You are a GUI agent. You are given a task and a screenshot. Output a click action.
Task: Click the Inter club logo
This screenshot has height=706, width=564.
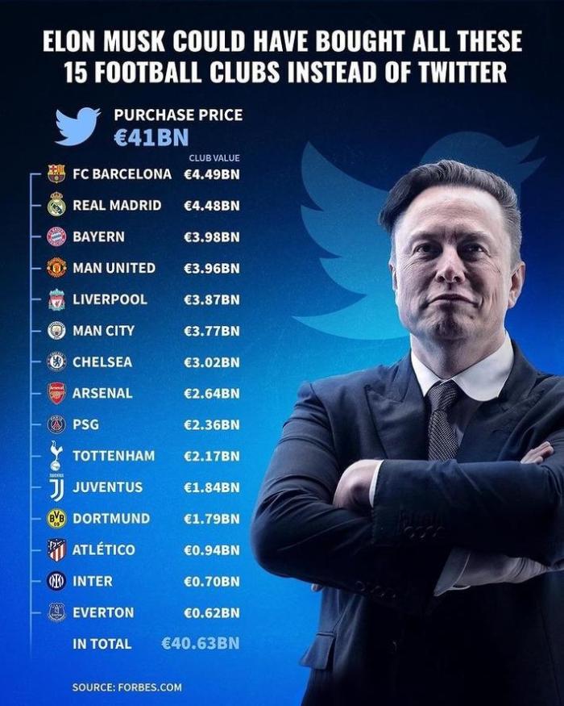click(x=56, y=581)
